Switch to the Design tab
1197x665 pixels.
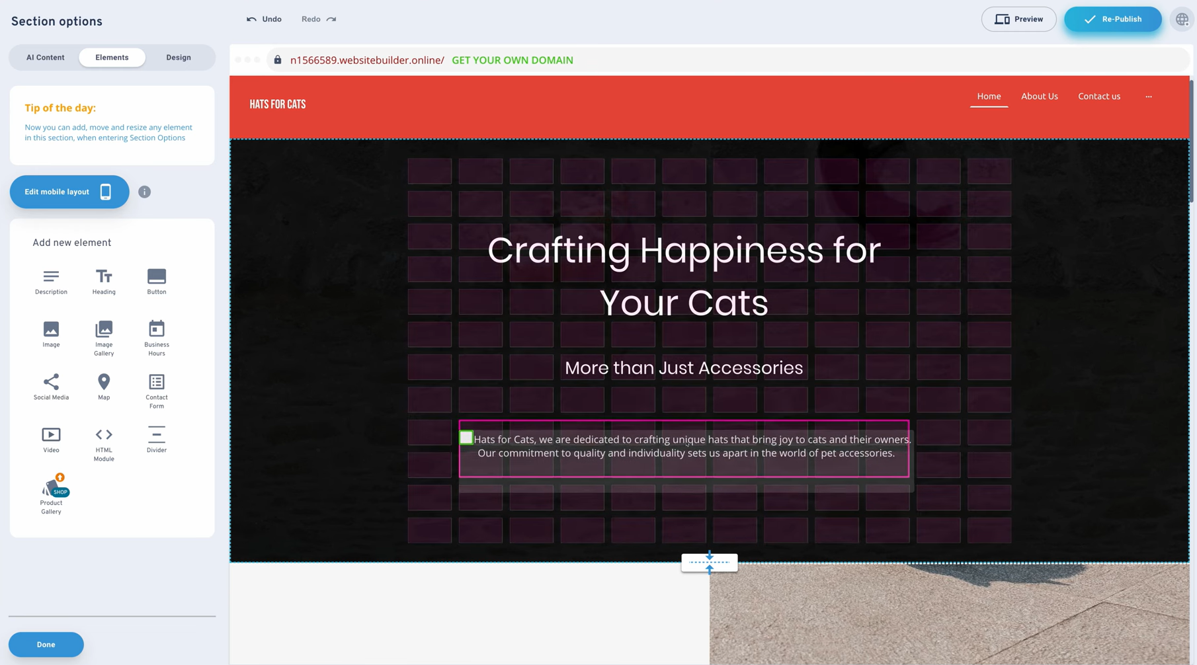coord(178,57)
